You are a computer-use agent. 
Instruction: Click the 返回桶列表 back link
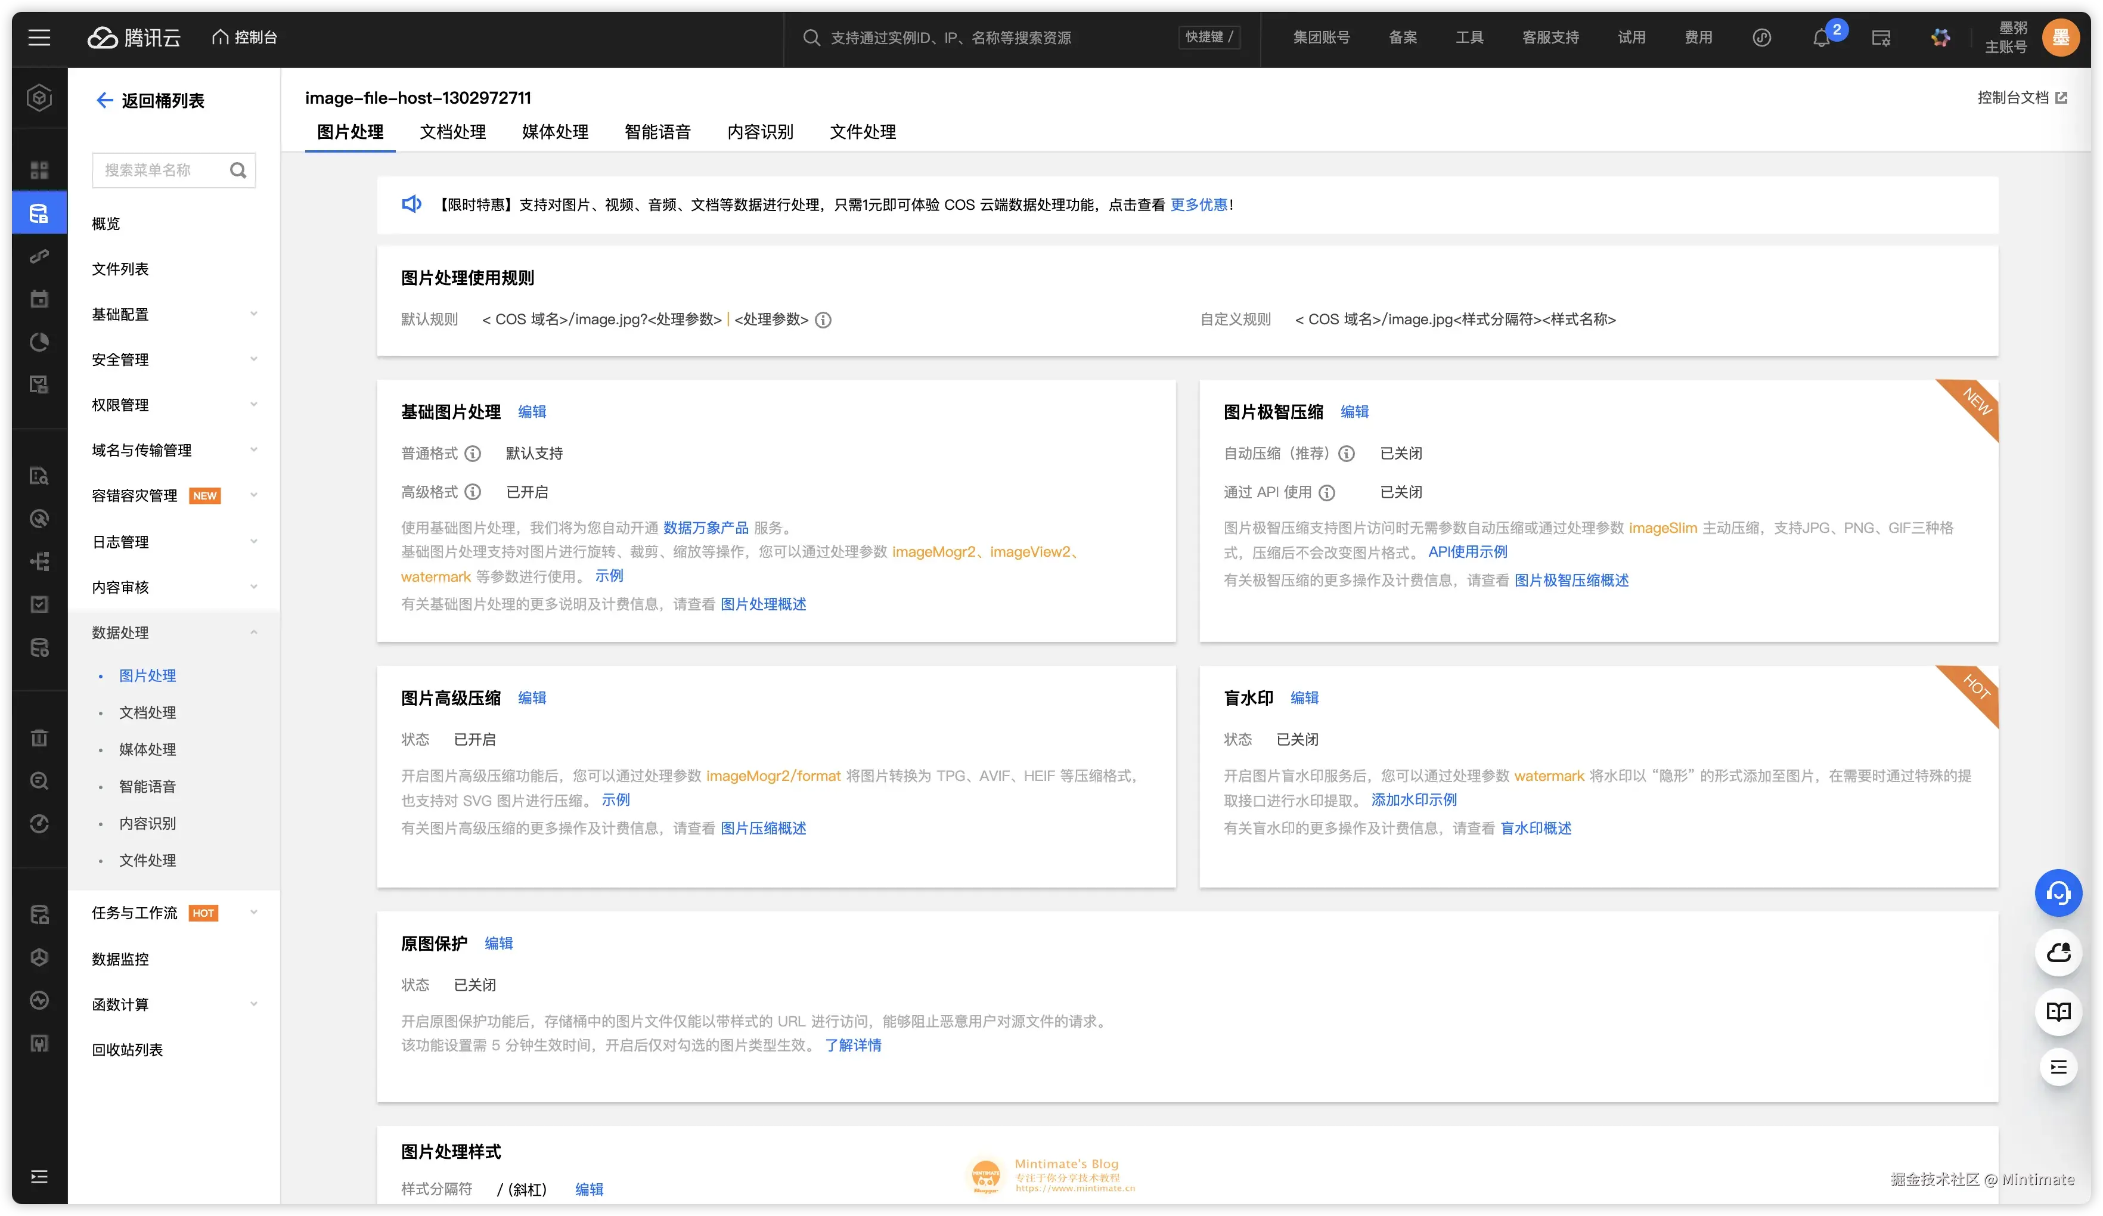pos(150,100)
